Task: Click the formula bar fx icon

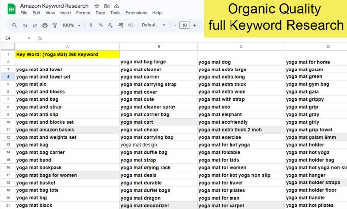Action: coord(40,38)
